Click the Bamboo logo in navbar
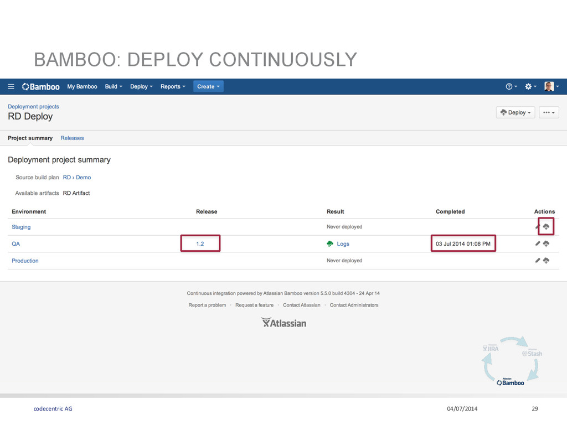Image resolution: width=567 pixels, height=425 pixels. [41, 87]
